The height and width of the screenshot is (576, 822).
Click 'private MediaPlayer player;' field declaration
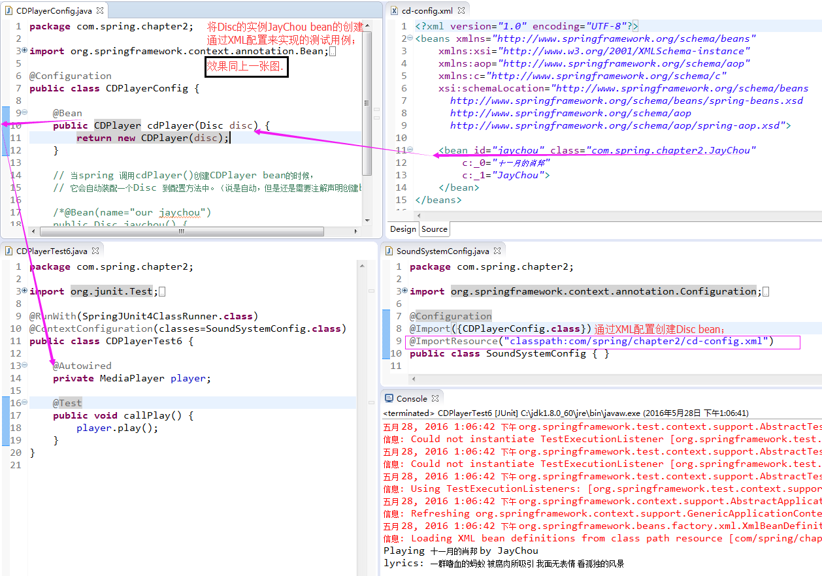132,378
